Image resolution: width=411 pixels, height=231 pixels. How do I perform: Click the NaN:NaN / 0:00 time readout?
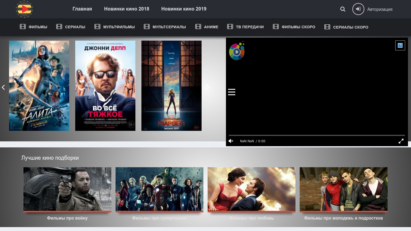click(x=253, y=141)
